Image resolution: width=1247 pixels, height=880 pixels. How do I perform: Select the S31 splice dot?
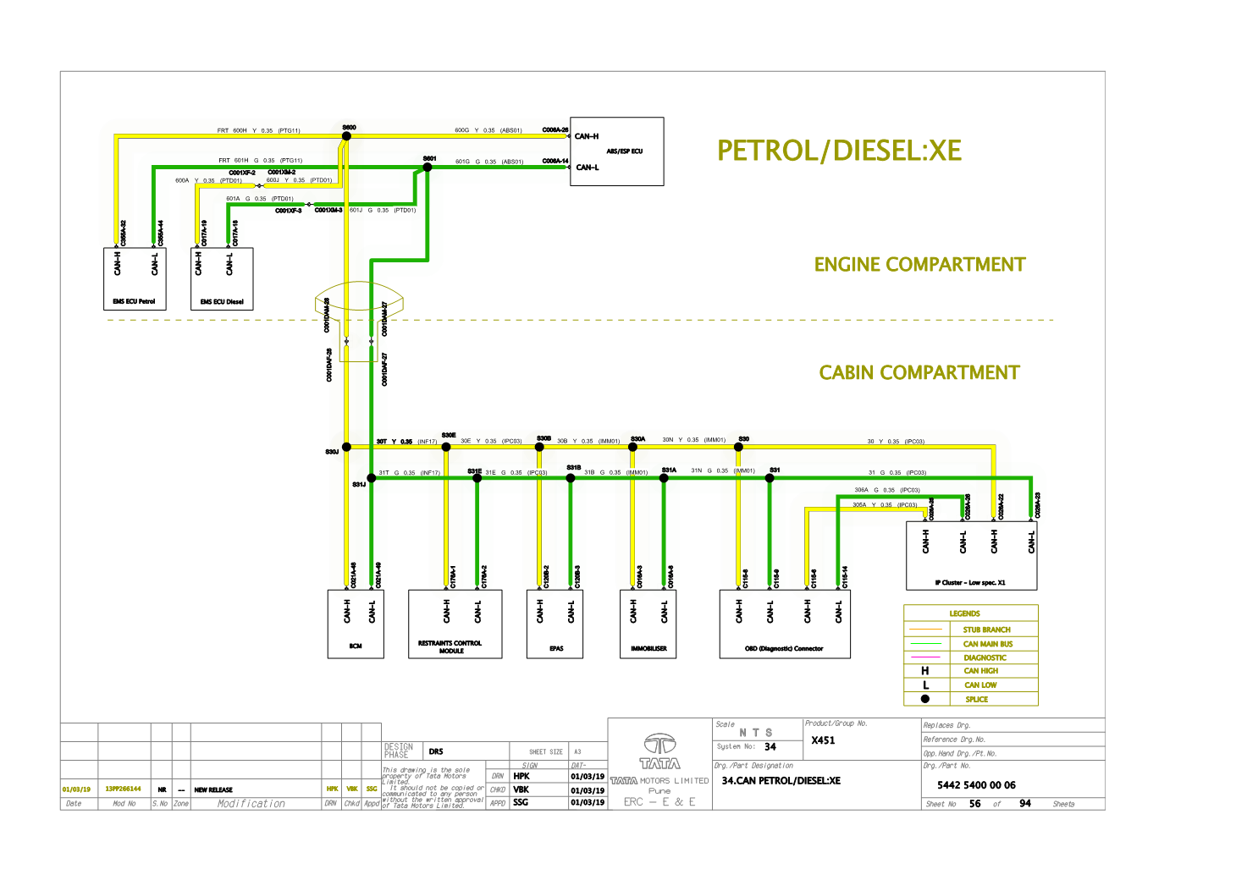click(770, 478)
